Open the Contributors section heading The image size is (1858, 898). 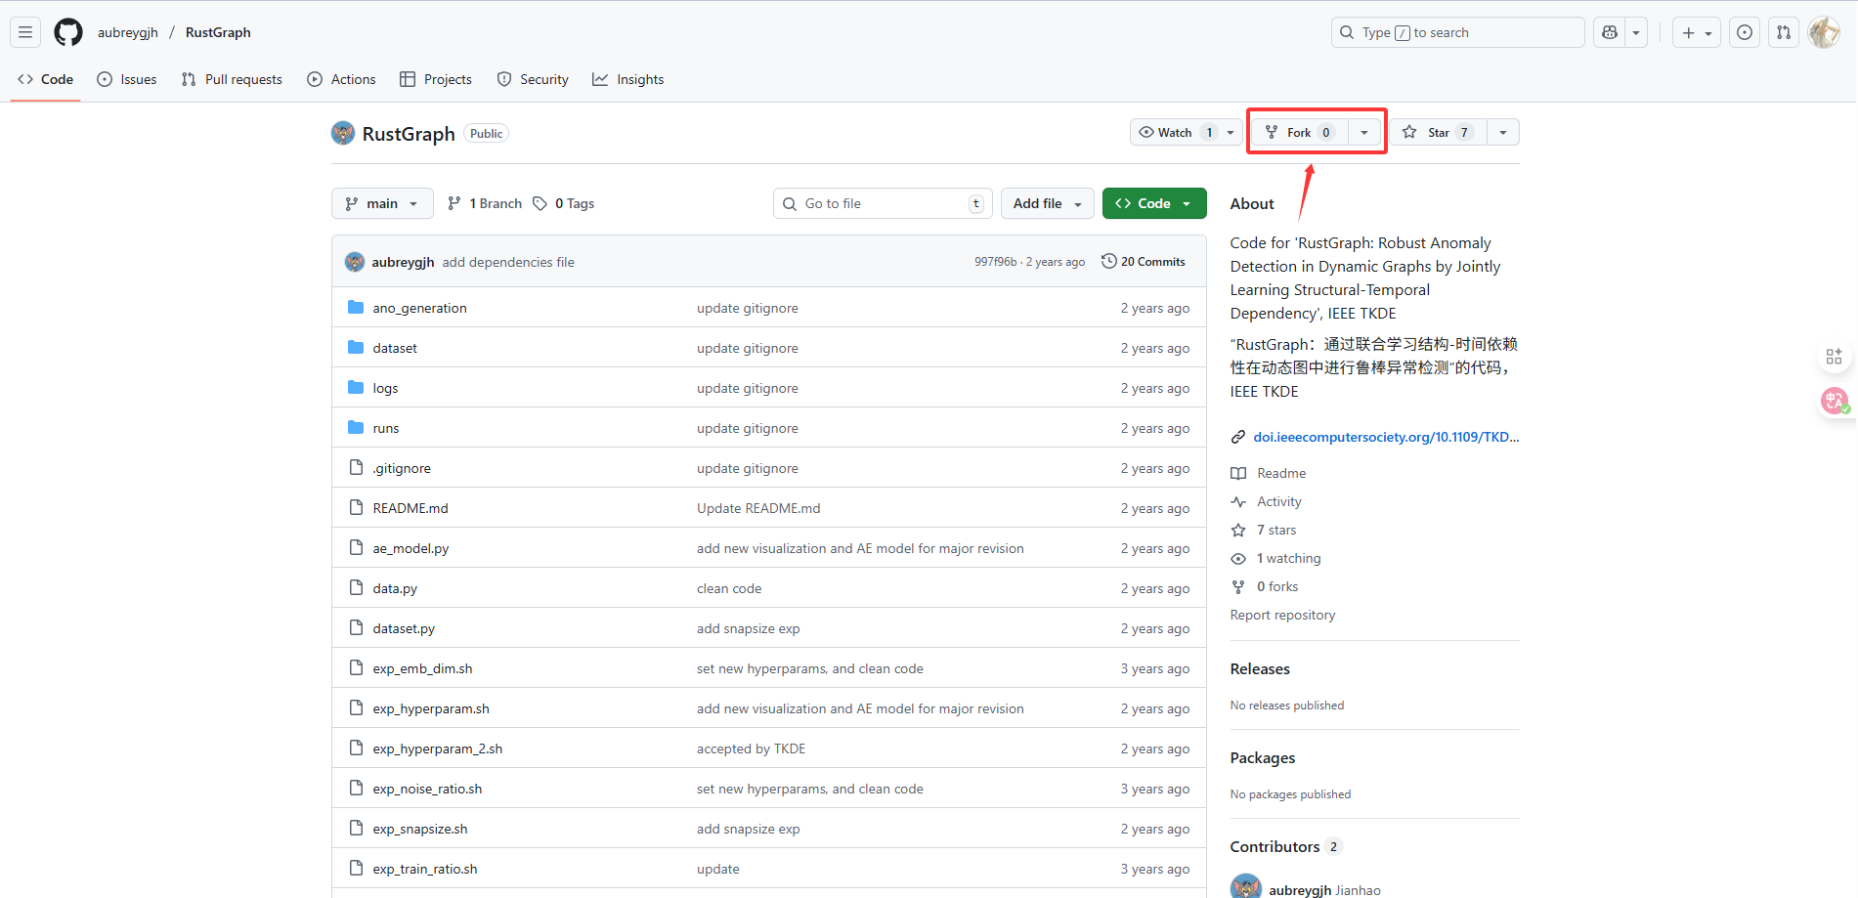coord(1275,846)
